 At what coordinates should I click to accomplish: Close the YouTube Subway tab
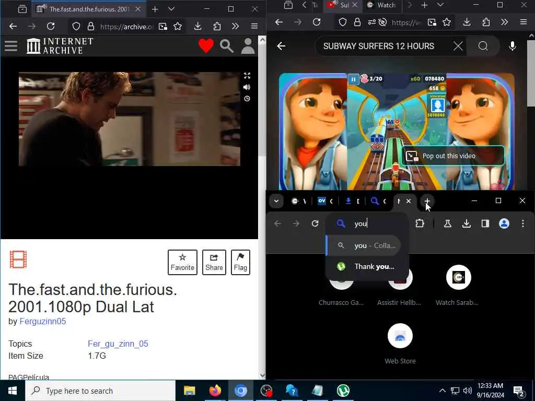(x=355, y=5)
